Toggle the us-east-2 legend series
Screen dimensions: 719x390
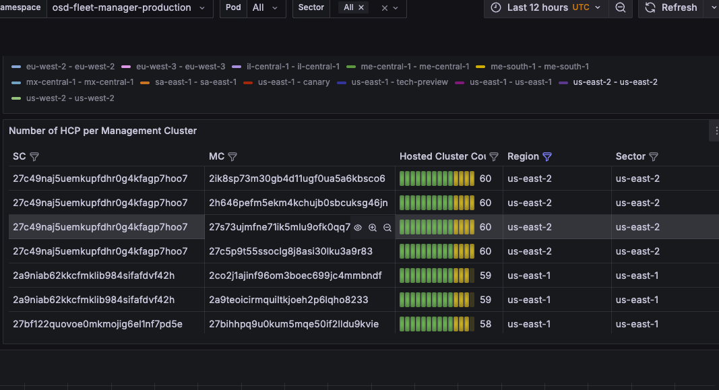point(615,82)
